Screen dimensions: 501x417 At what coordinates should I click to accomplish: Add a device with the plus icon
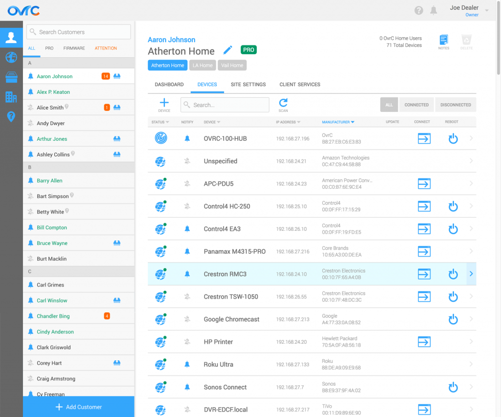(x=164, y=105)
